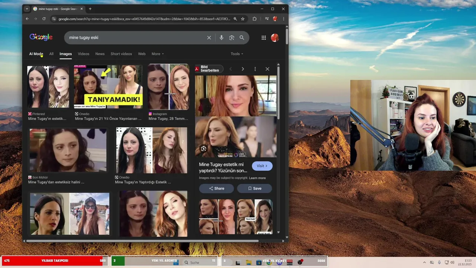Clear the search box with the X icon

[209, 38]
